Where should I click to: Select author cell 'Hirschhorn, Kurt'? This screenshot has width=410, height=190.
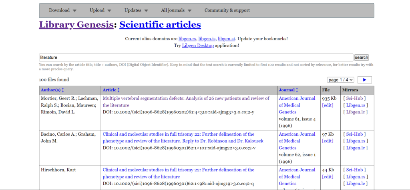(x=58, y=170)
